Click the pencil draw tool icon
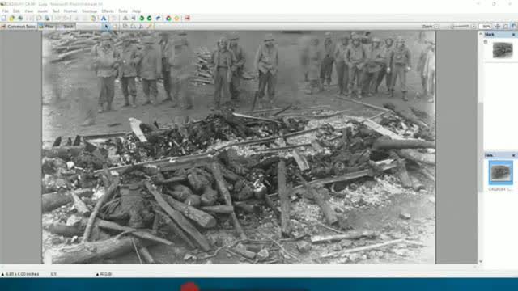Viewport: 518px width, 291px height. (x=150, y=27)
